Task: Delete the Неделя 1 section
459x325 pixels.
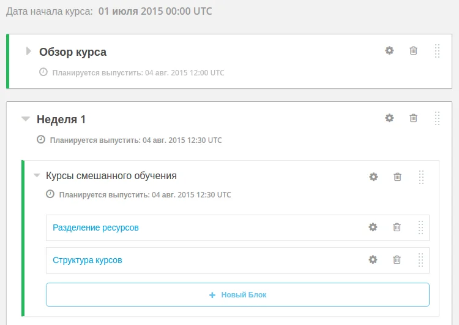Action: pyautogui.click(x=413, y=118)
